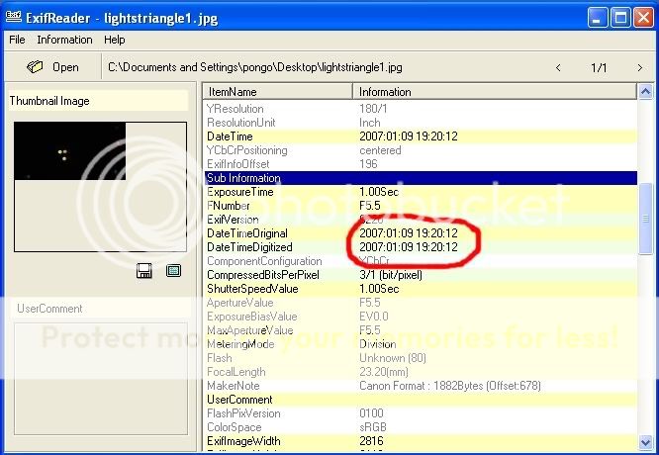Screen dimensions: 659x455
Task: Click the ItemName column header
Action: tap(278, 92)
